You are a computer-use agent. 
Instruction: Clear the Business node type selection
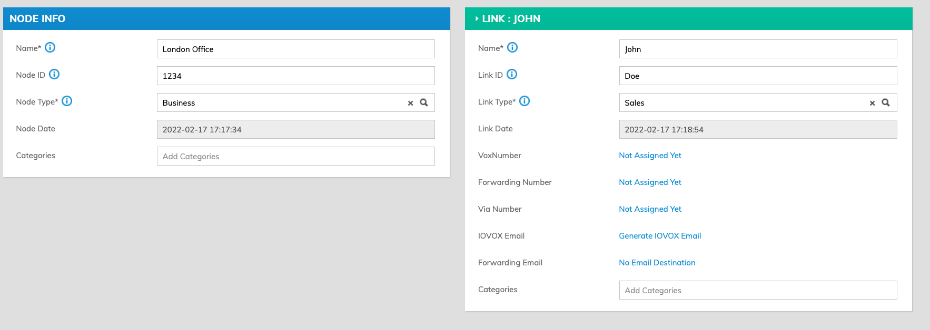[410, 103]
